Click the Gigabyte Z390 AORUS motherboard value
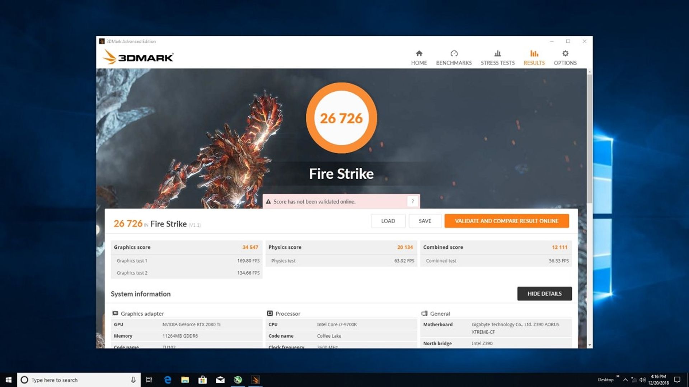Viewport: 689px width, 387px height. point(515,328)
